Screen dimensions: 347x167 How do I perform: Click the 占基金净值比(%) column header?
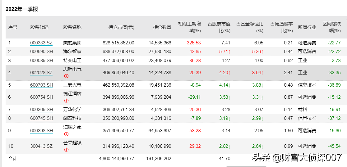click(250, 27)
